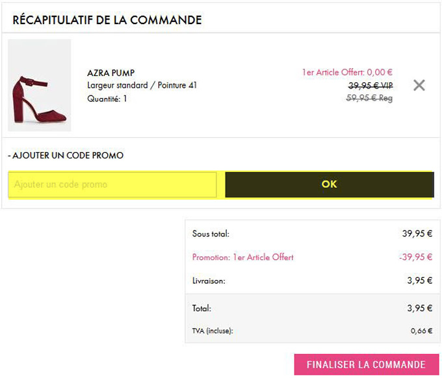Click the TVA (incluse) label
The width and height of the screenshot is (442, 378).
coord(213,331)
